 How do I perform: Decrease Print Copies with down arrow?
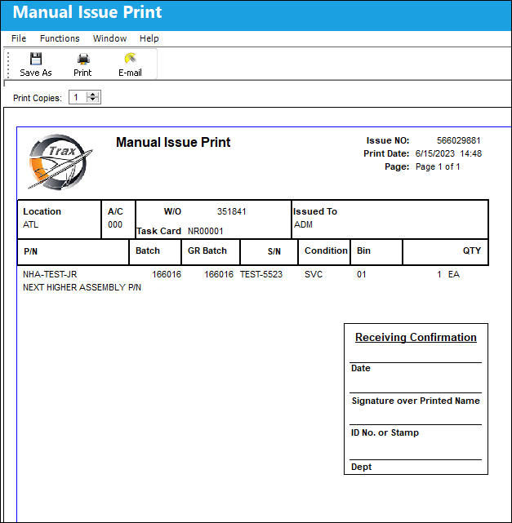(93, 100)
